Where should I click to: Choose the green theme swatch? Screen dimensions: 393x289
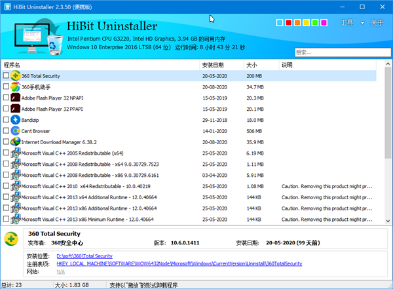315,23
